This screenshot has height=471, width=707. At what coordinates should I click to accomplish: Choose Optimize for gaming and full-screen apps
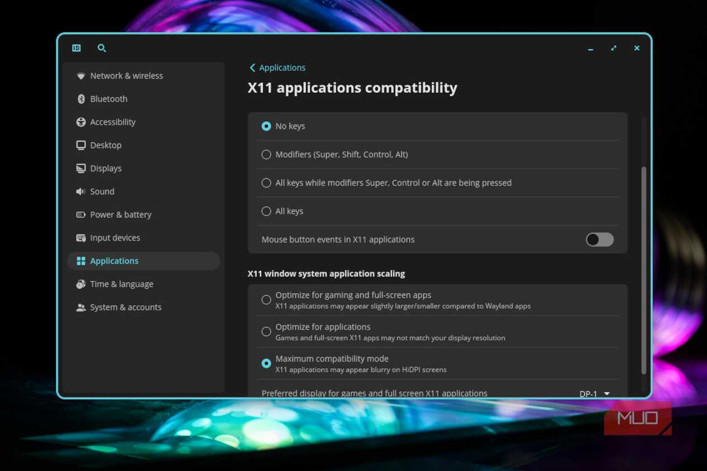pos(266,300)
